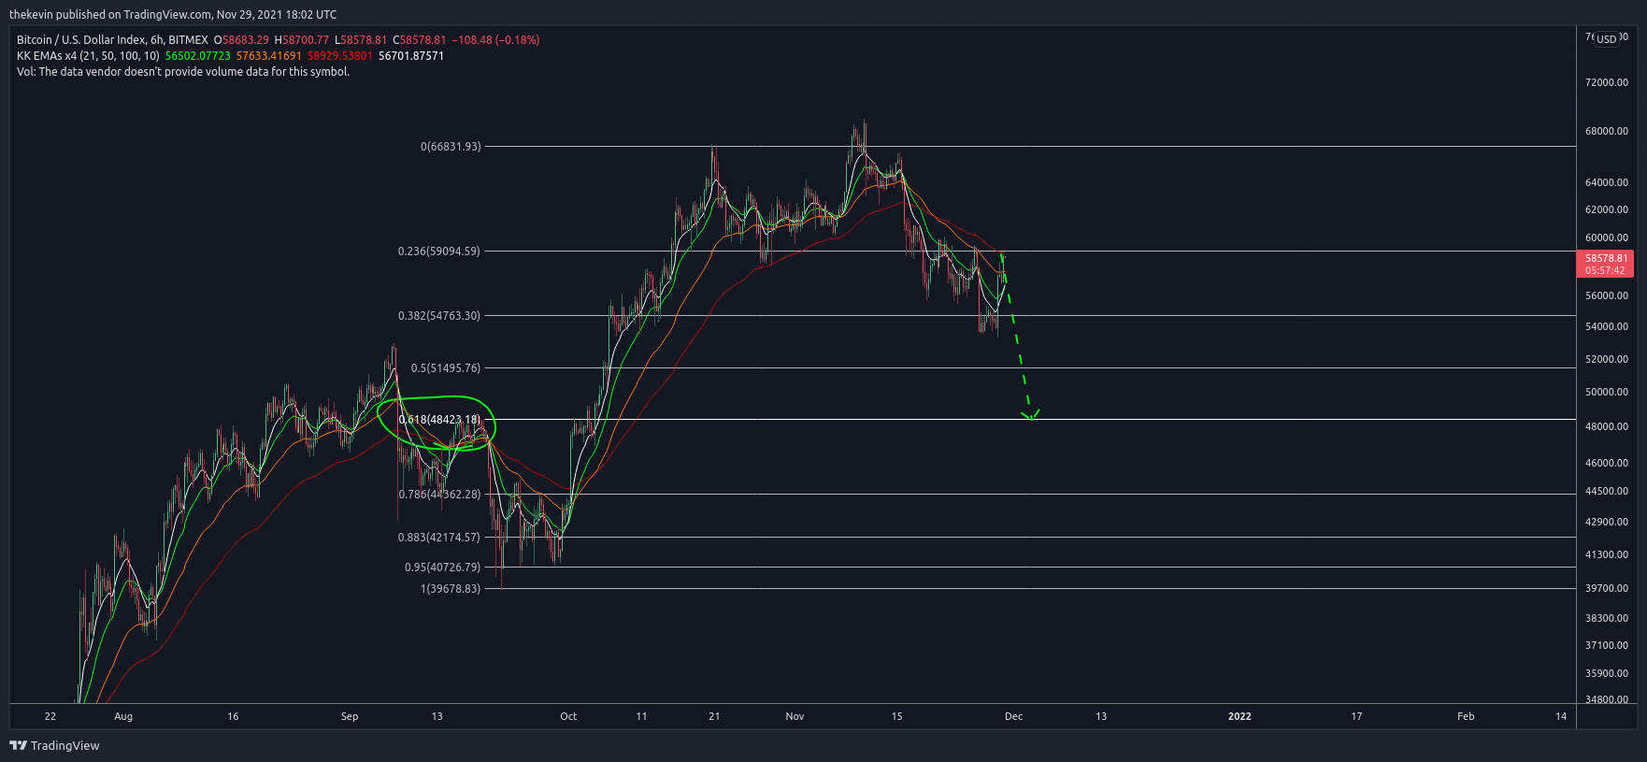Click the 21 date label on the time axis
The image size is (1647, 762).
coord(714,716)
